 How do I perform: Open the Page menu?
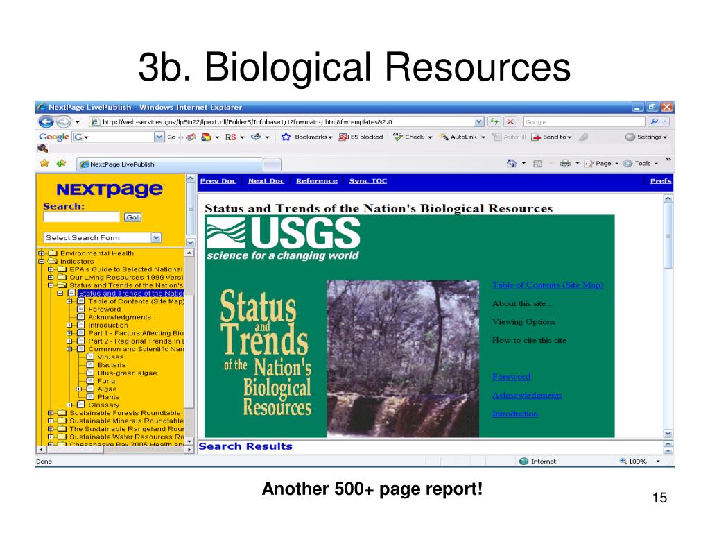pos(601,164)
